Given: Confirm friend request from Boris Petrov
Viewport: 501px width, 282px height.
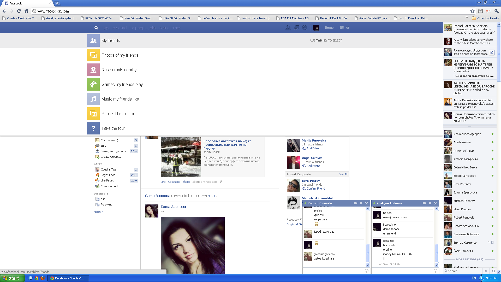Looking at the screenshot, I should tap(315, 189).
